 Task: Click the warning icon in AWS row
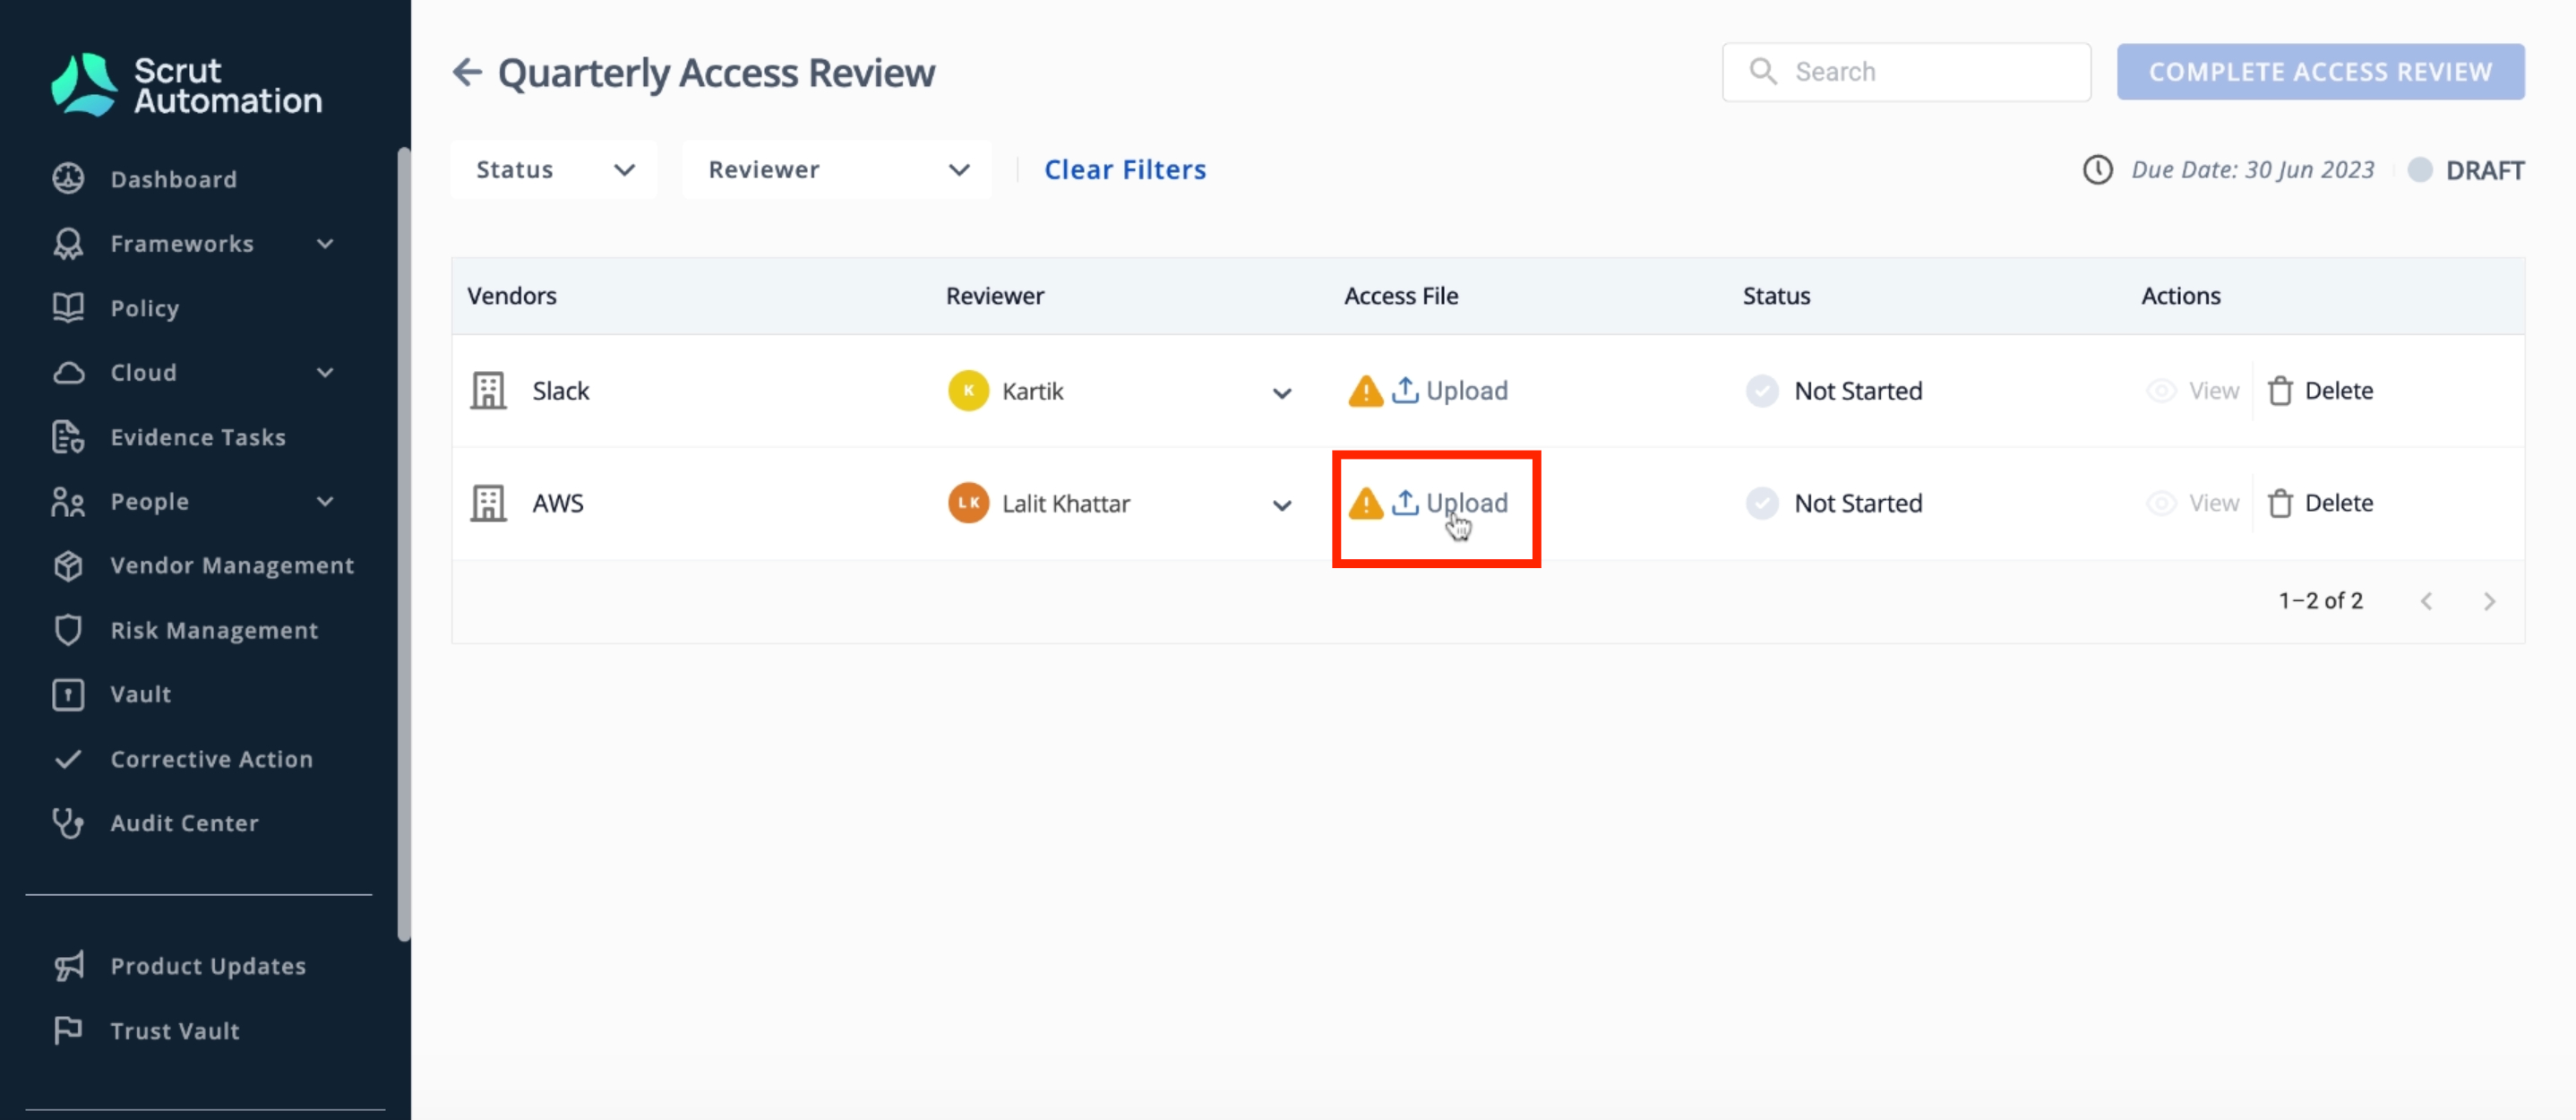1365,503
